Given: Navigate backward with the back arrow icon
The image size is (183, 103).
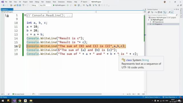Looking at the screenshot, I should (3, 5).
